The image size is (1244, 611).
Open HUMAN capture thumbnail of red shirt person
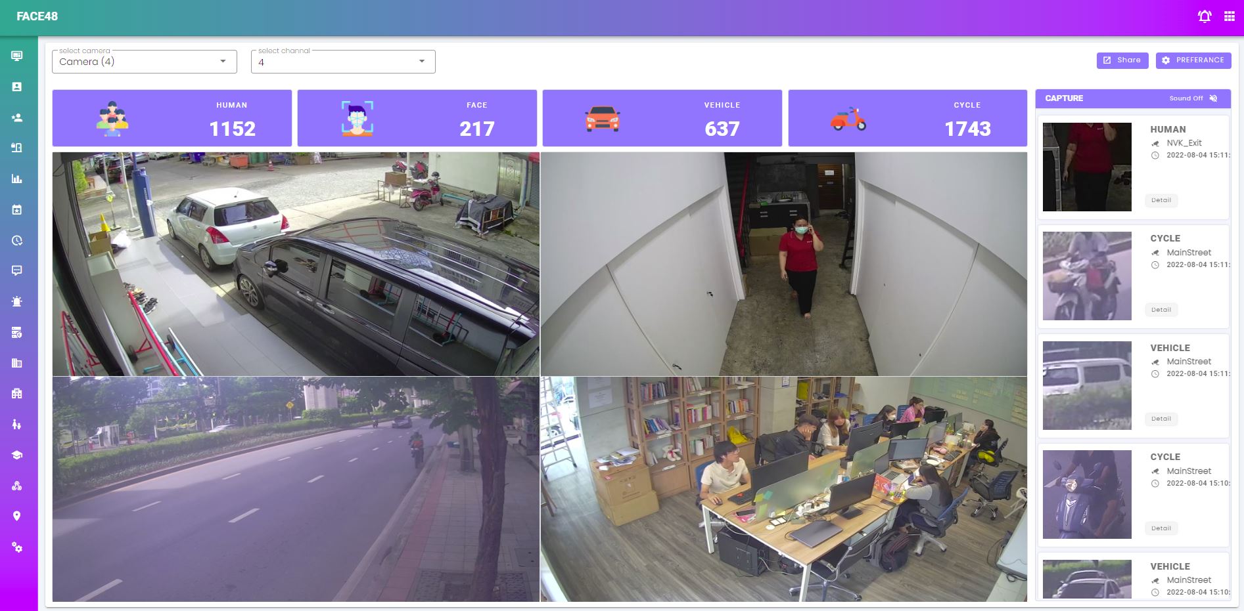tap(1087, 167)
